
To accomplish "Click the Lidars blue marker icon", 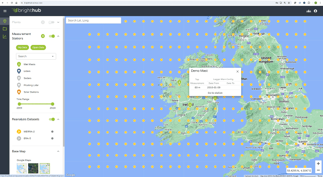I will (x=19, y=71).
